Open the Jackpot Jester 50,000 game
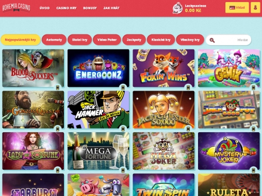Screen dimensions: 262x196 point(163,110)
